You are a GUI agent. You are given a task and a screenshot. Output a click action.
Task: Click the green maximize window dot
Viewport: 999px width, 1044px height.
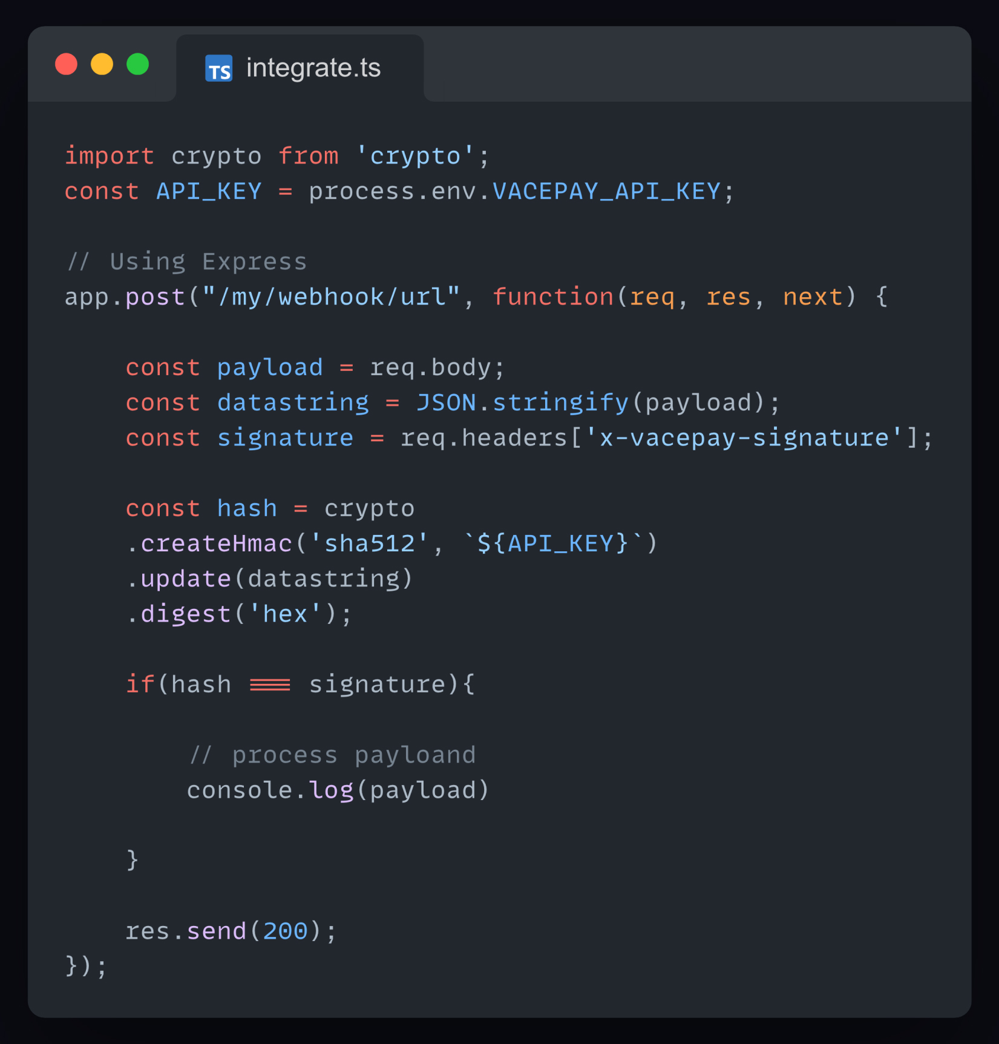pyautogui.click(x=138, y=64)
